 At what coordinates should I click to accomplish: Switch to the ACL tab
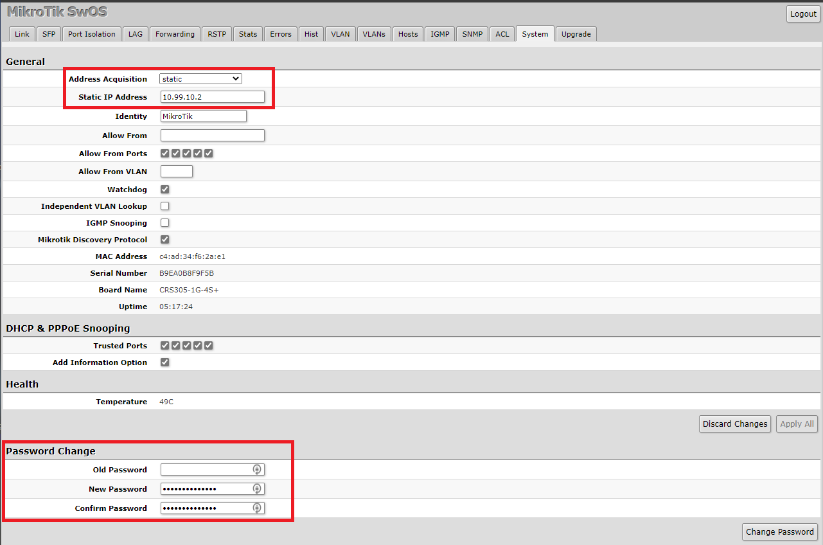[x=502, y=34]
